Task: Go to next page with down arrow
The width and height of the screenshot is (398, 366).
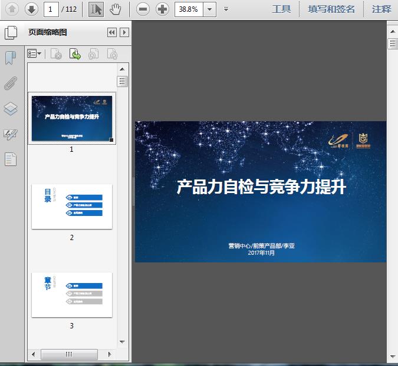Action: click(31, 9)
